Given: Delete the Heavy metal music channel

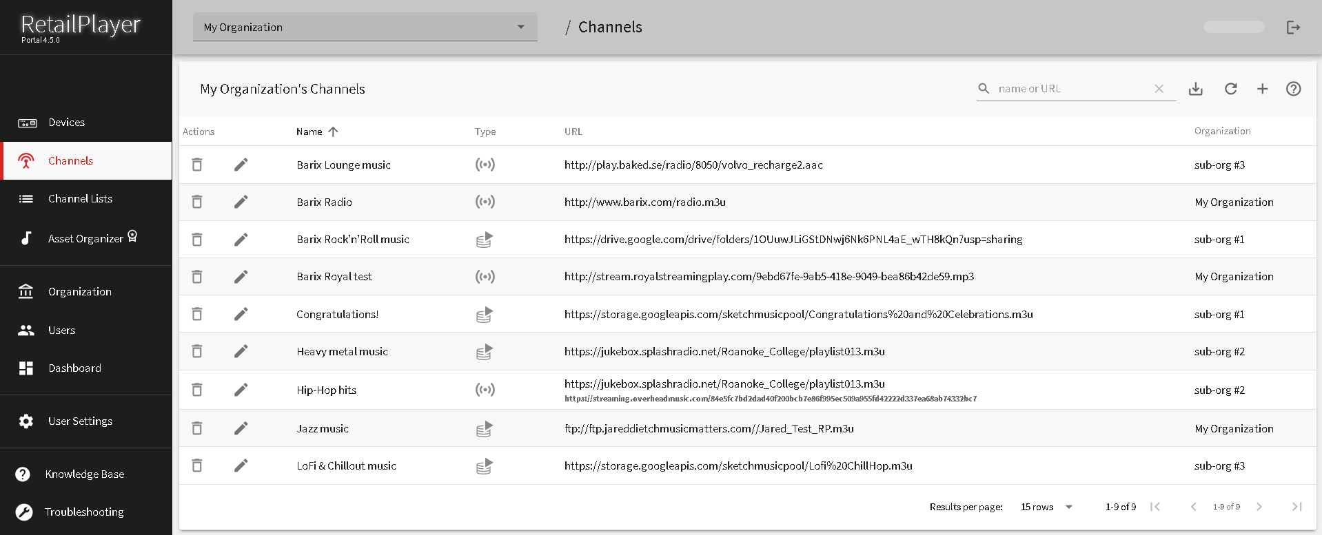Looking at the screenshot, I should coord(197,351).
